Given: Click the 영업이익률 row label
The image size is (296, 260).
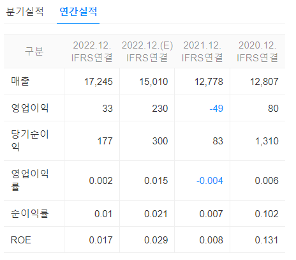Looking at the screenshot, I should [x=30, y=180].
